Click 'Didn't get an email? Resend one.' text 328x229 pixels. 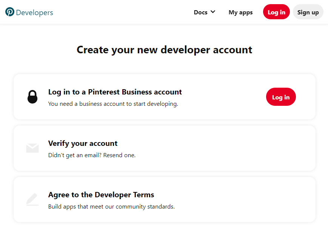(x=92, y=155)
